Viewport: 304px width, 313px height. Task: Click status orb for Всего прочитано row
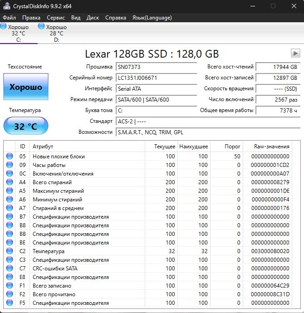coord(10,294)
